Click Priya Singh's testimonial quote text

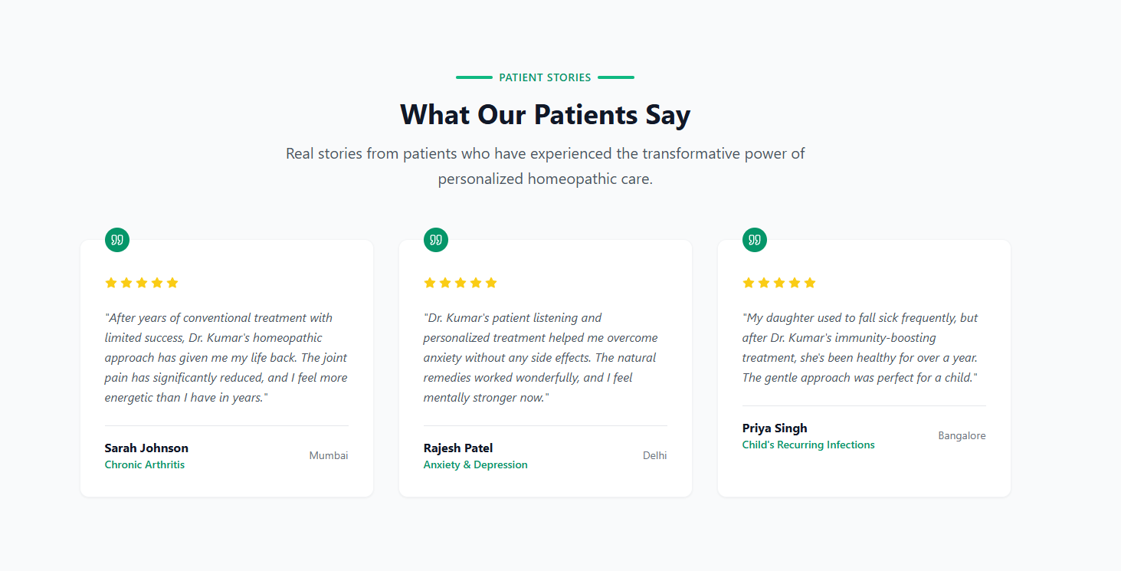(x=861, y=347)
